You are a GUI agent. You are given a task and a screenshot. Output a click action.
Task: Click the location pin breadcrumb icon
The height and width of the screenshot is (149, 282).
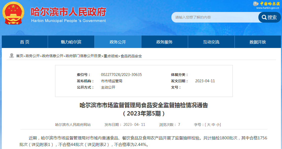click(12, 56)
